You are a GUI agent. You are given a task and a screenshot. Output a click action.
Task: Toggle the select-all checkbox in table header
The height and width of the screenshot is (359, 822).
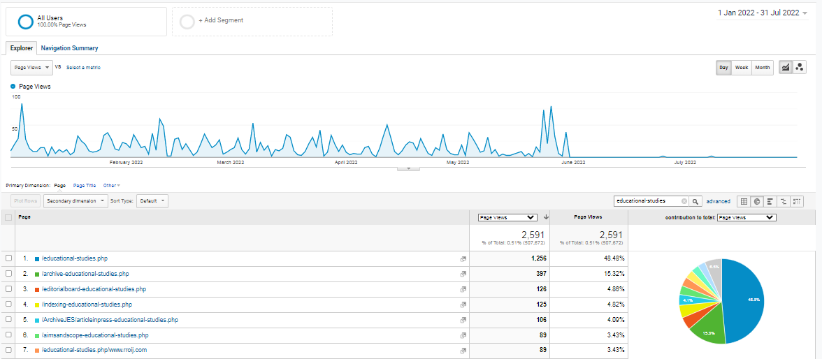tap(9, 217)
